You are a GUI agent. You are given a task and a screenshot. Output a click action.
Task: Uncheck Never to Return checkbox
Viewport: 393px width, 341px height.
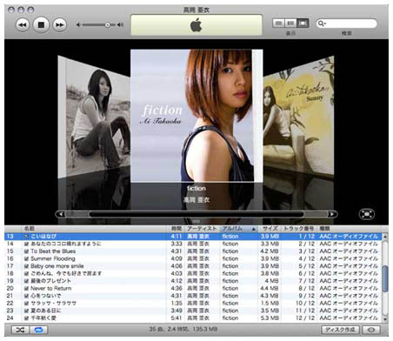(x=26, y=289)
